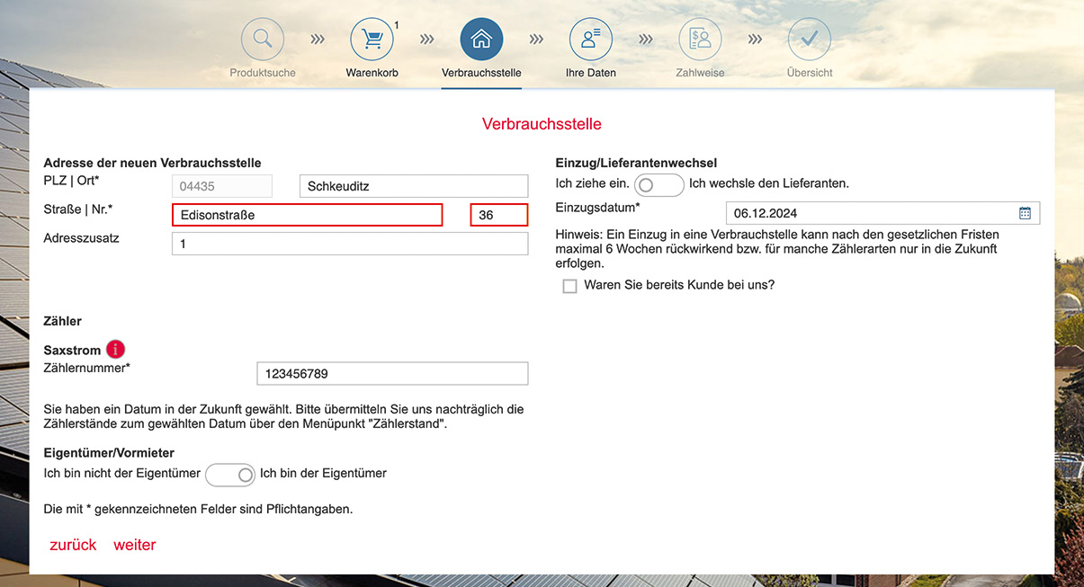
Task: Check 'Waren Sie bereits Kunde bei uns?'
Action: pos(569,286)
